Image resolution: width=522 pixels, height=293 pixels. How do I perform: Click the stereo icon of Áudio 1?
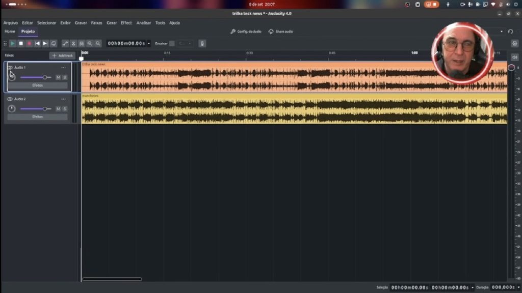point(10,68)
